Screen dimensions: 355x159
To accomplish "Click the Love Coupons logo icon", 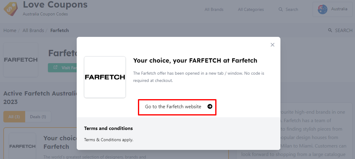I will [x=10, y=8].
